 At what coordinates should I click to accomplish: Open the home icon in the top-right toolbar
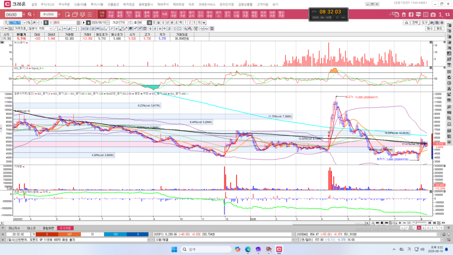[x=404, y=15]
